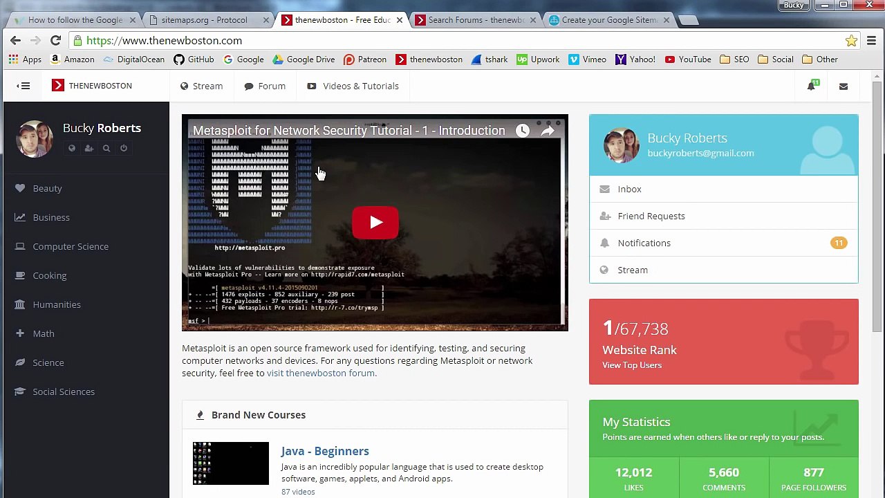
Task: Click the Bucky Roberts sidebar avatar
Action: [35, 138]
